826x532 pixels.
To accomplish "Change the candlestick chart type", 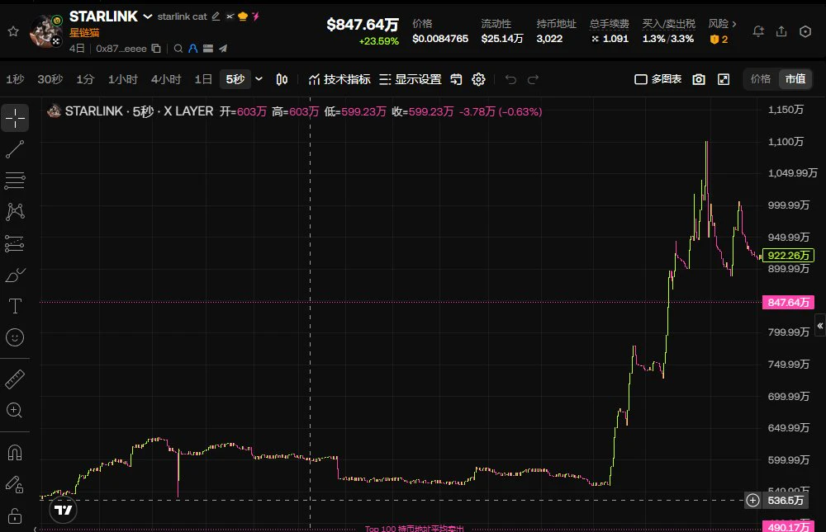I will (x=282, y=79).
